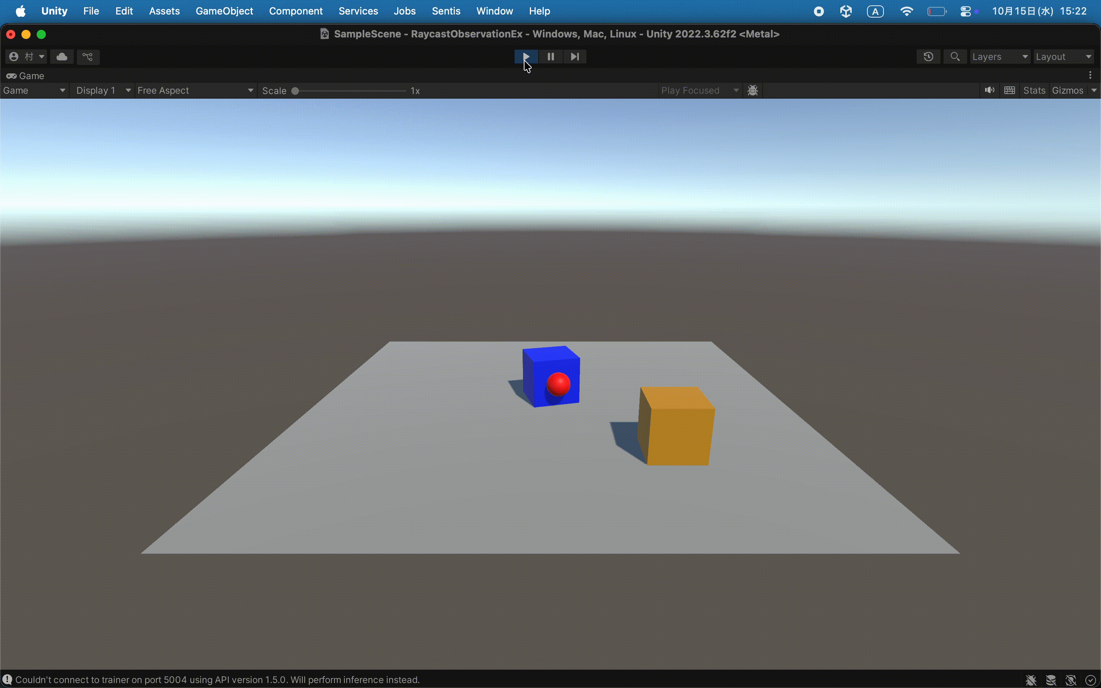This screenshot has height=688, width=1101.
Task: Show the keyboard shortcuts overlay icon
Action: point(1009,90)
